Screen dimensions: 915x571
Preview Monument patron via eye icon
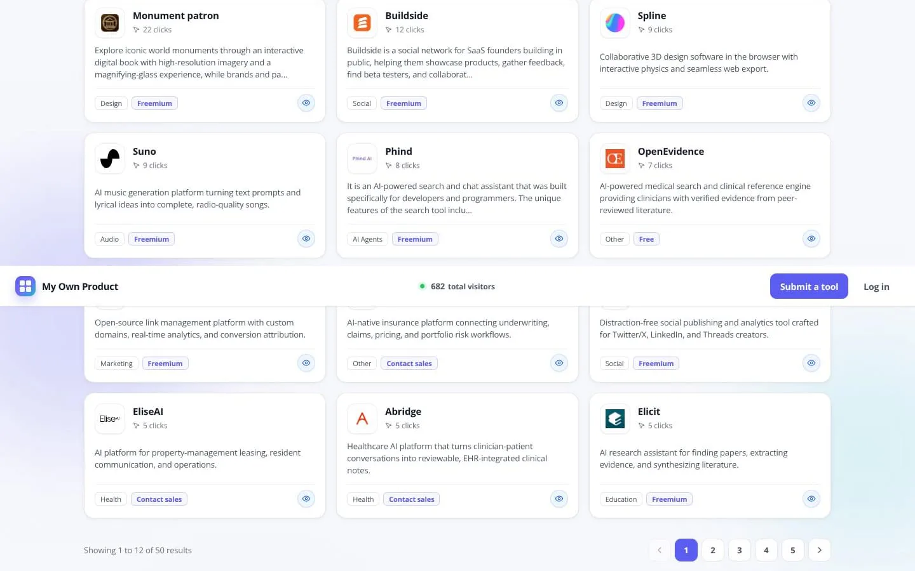(306, 103)
